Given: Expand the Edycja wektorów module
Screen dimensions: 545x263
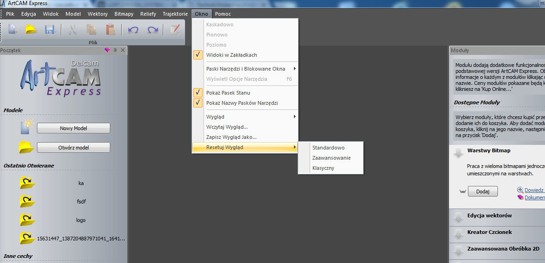Looking at the screenshot, I should (x=459, y=218).
